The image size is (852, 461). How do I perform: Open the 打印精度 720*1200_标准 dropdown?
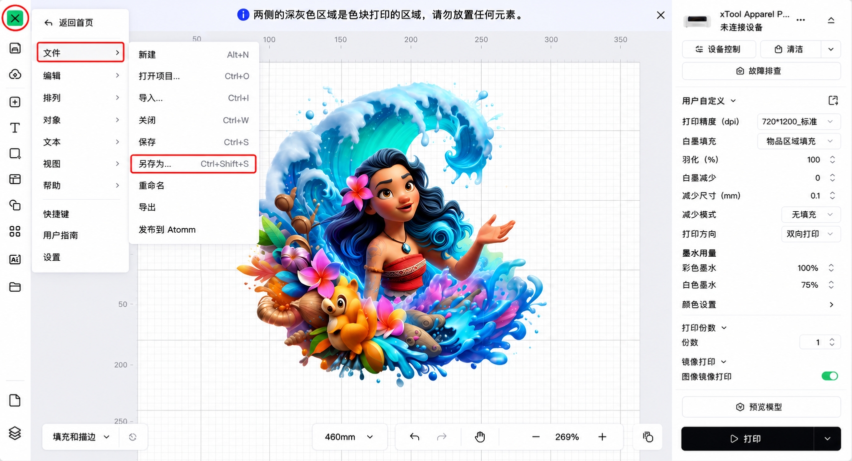[799, 121]
